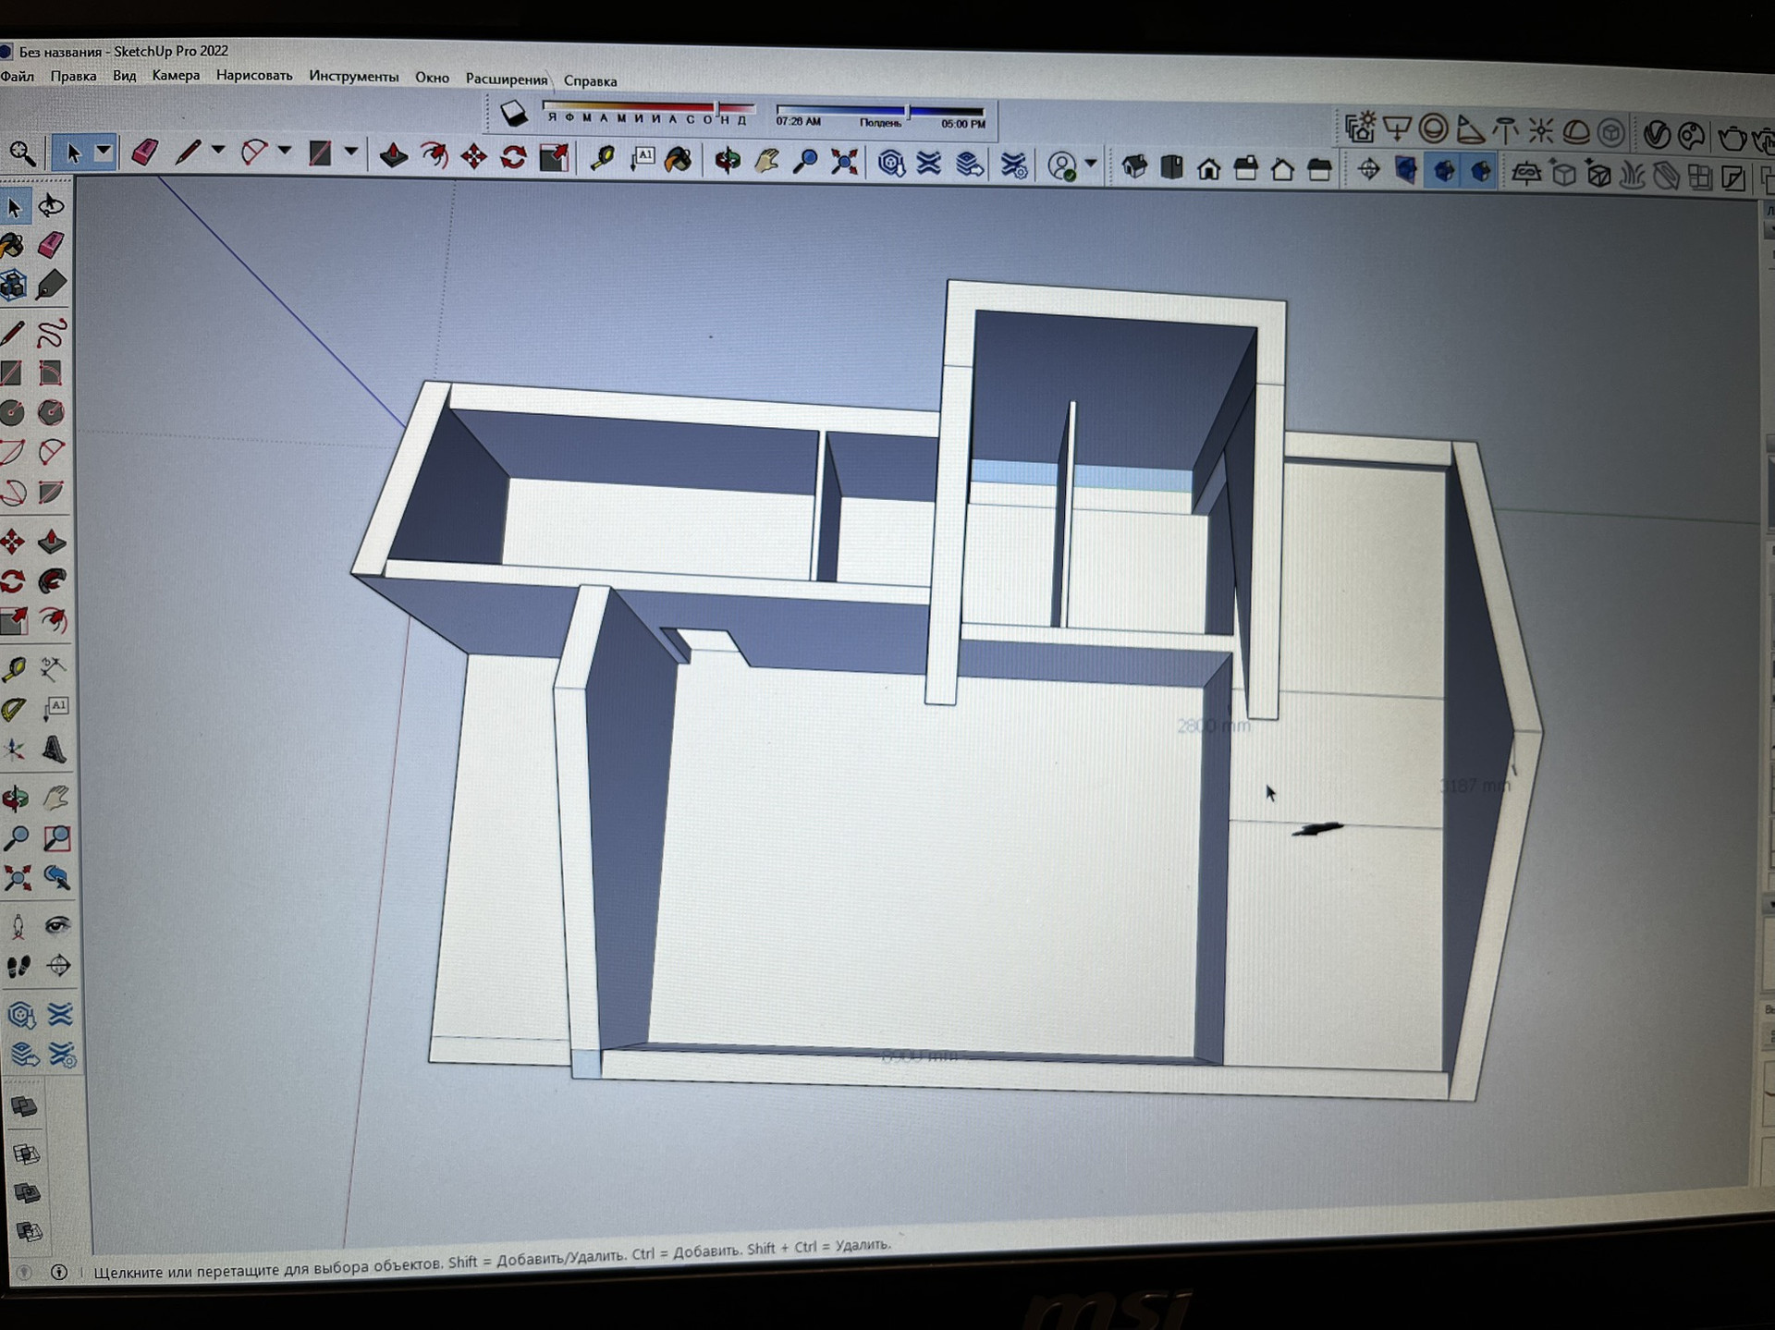Viewport: 1775px width, 1330px height.
Task: Open the Камера menu
Action: click(x=176, y=75)
